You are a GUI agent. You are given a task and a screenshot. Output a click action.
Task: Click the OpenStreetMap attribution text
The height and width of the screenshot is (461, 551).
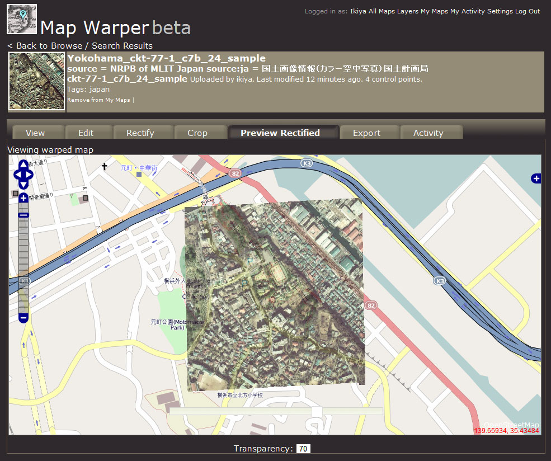[x=511, y=425]
